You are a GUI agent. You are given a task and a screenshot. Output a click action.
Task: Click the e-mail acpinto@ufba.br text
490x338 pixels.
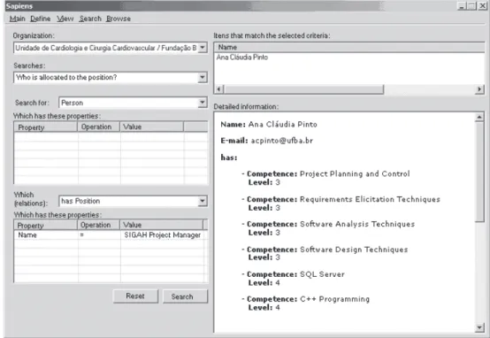pos(281,141)
